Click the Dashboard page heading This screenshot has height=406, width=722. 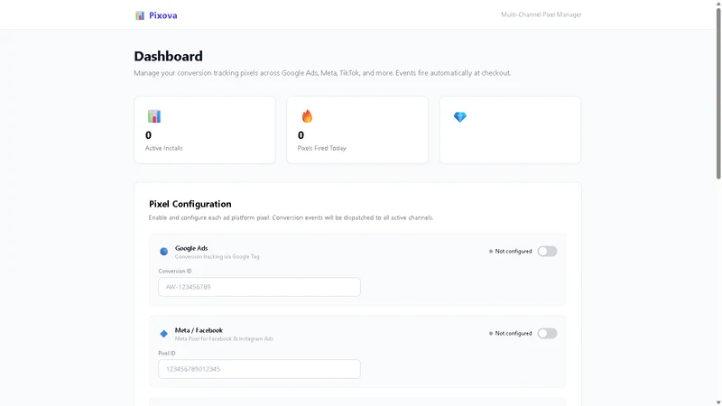pyautogui.click(x=168, y=56)
